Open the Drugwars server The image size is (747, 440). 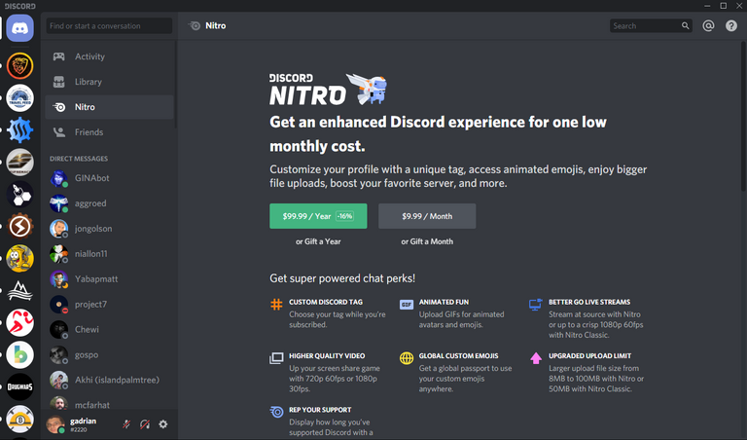click(20, 386)
